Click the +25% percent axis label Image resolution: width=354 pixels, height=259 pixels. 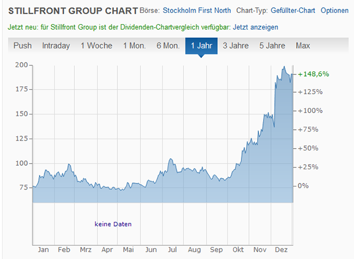point(308,167)
